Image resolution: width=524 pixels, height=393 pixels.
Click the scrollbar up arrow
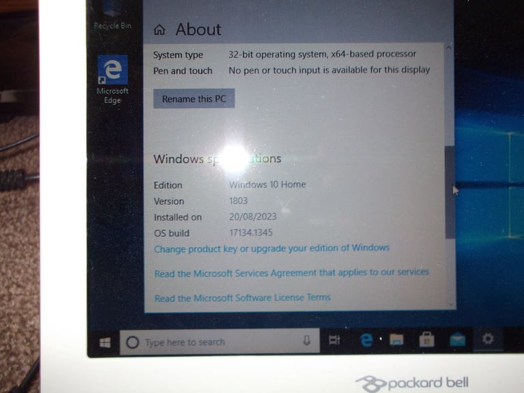(x=449, y=48)
